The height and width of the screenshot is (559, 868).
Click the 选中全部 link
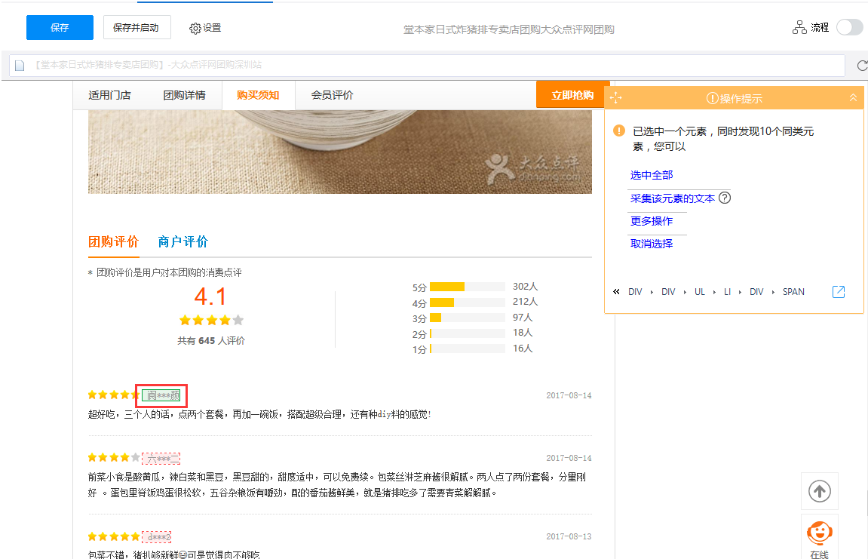[x=652, y=175]
